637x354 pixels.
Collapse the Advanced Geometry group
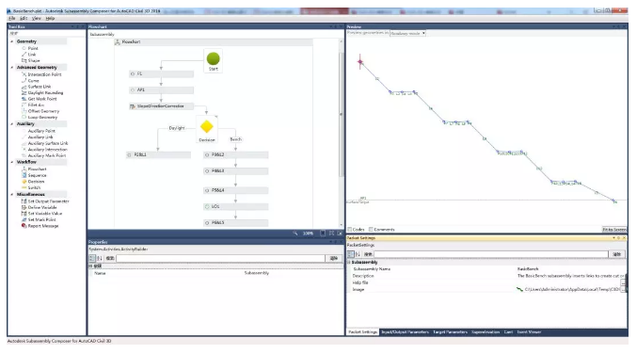pyautogui.click(x=12, y=68)
